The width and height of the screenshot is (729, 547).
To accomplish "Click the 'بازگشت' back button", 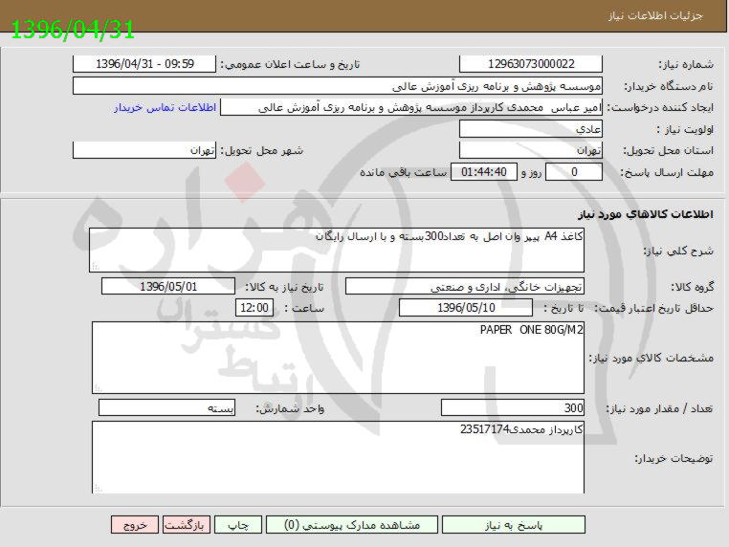I will click(x=187, y=525).
